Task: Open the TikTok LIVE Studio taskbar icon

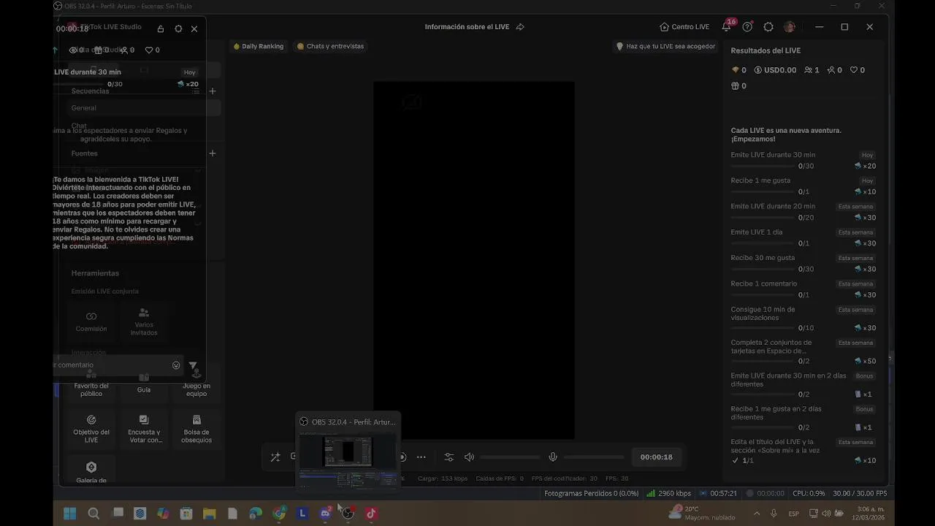Action: pos(371,514)
